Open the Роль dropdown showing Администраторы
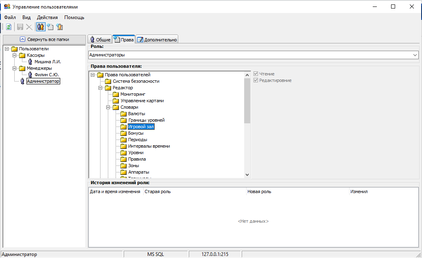Viewport: 422px width, 258px height. 253,55
